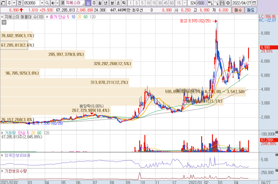278x184 pixels.
Task: Expand the 주 type dropdown arrow
Action: [14, 3]
